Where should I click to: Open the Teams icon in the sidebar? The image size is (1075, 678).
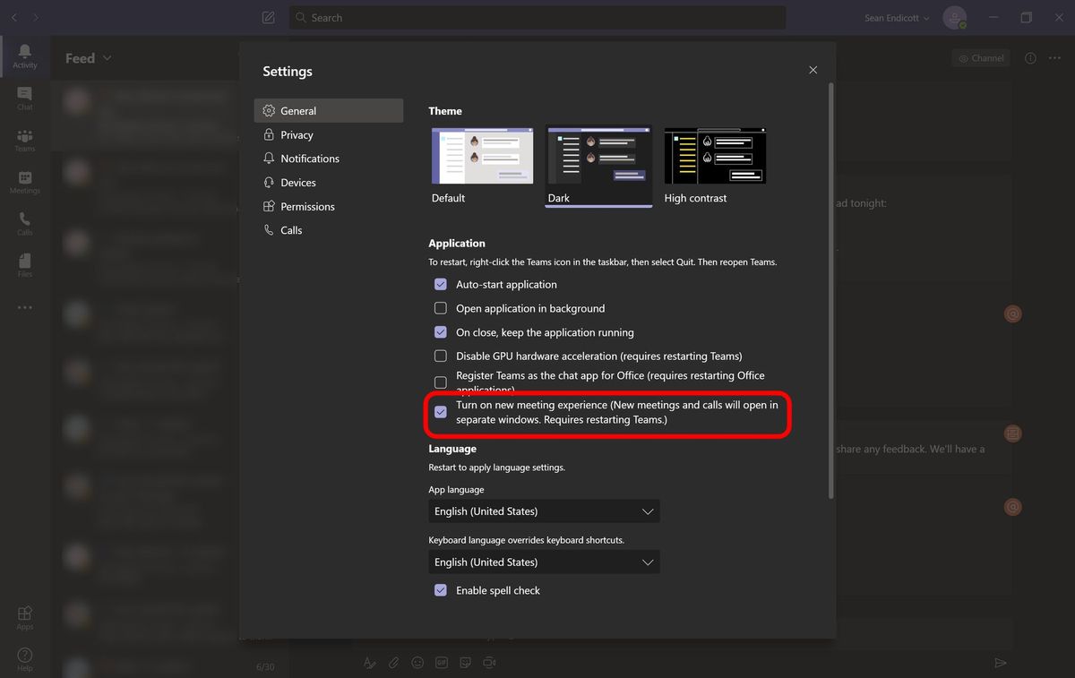tap(24, 139)
